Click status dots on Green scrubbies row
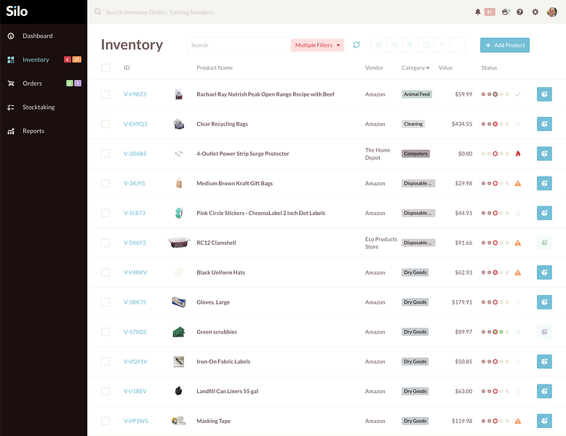Image resolution: width=566 pixels, height=436 pixels. [495, 332]
